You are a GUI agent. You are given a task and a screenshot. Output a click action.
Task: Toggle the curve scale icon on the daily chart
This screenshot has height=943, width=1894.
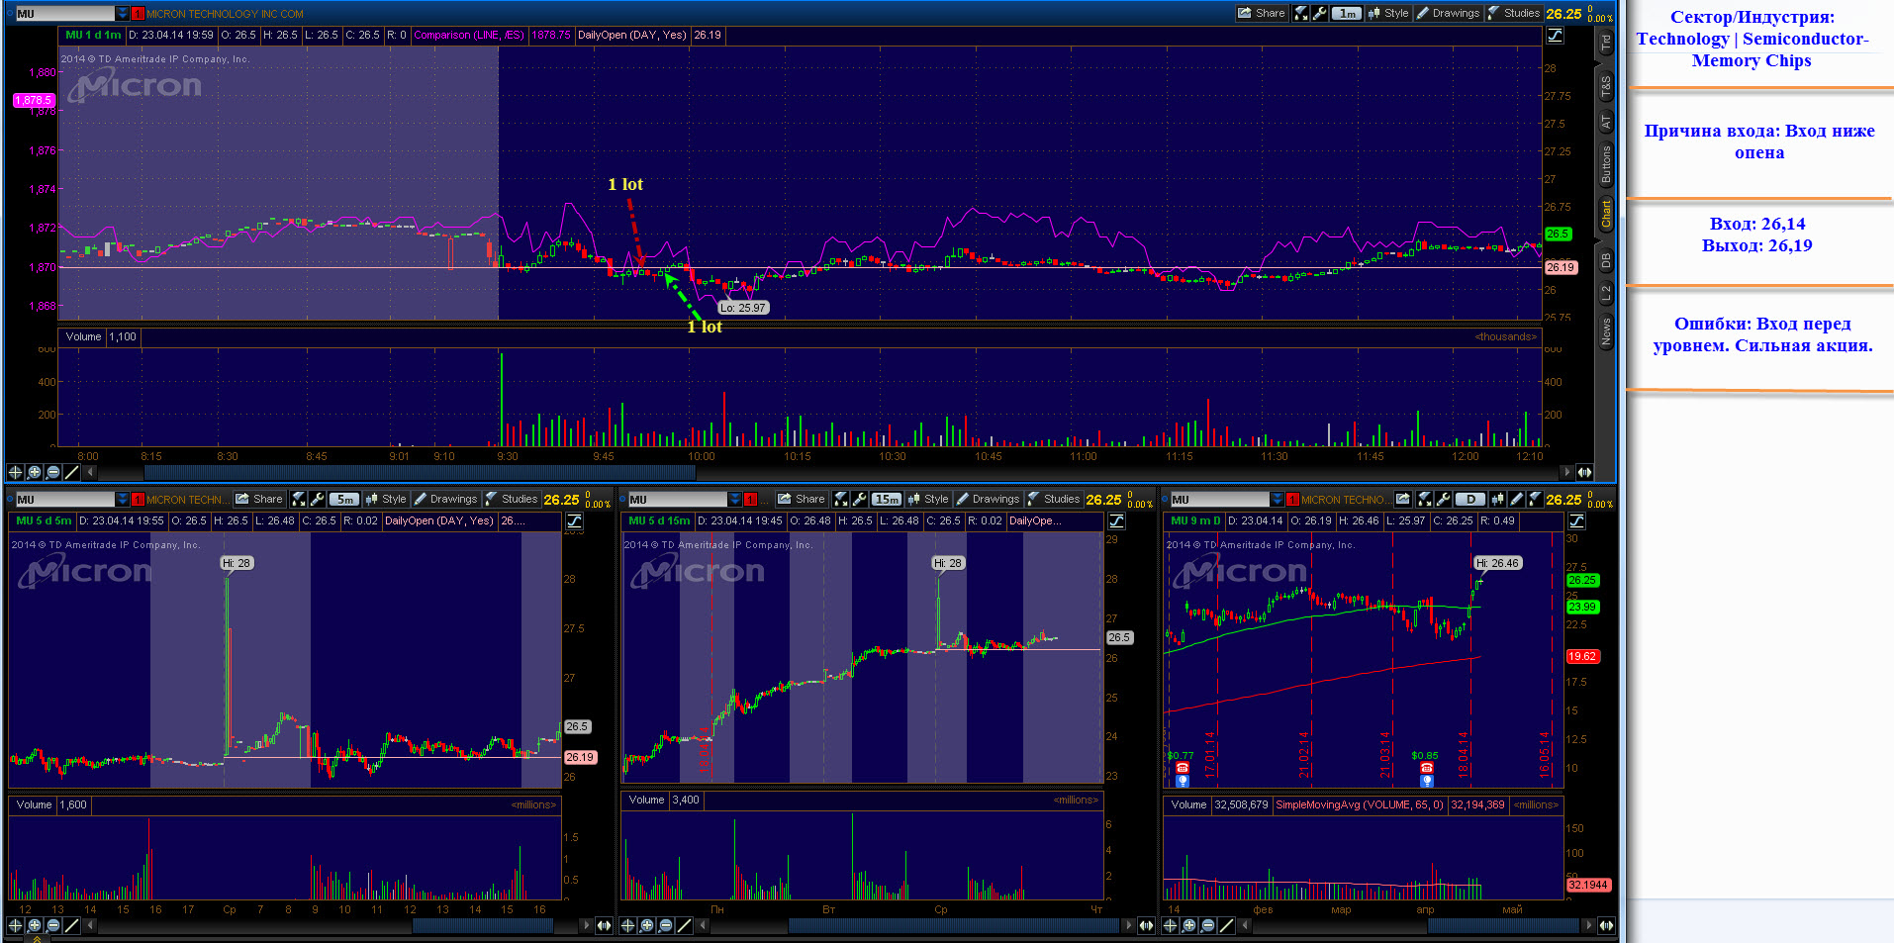(x=1576, y=520)
